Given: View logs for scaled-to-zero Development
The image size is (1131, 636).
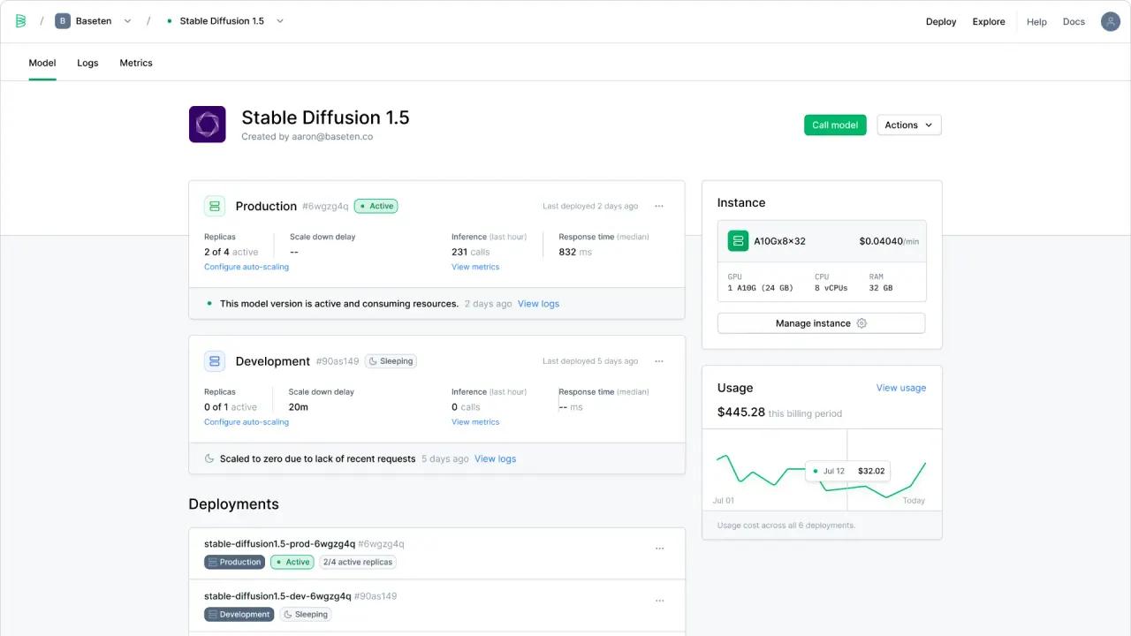Looking at the screenshot, I should click(x=495, y=459).
